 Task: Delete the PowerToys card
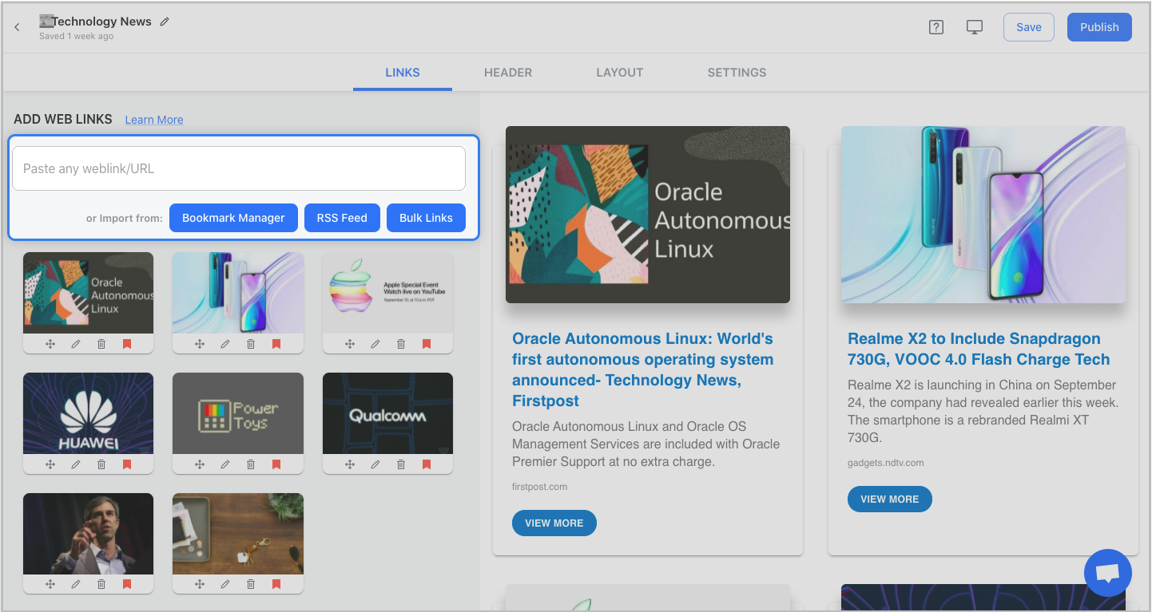(x=251, y=464)
